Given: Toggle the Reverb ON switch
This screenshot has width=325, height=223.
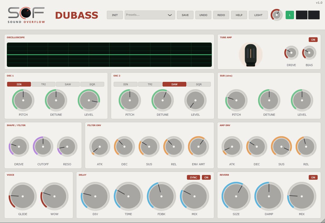Looking at the screenshot, I should click(x=313, y=177).
